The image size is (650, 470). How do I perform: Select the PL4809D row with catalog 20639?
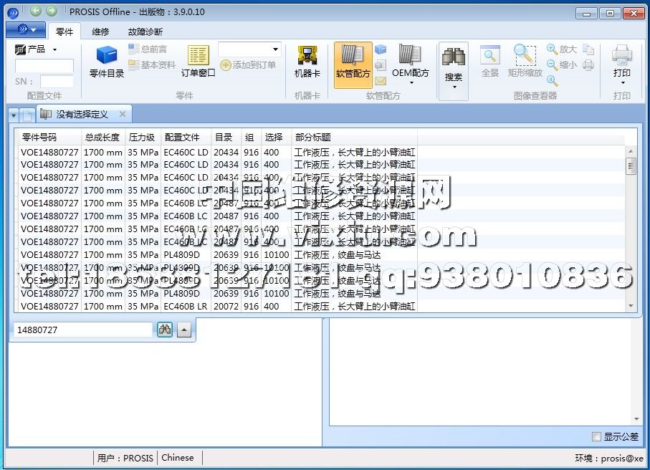coord(181,255)
